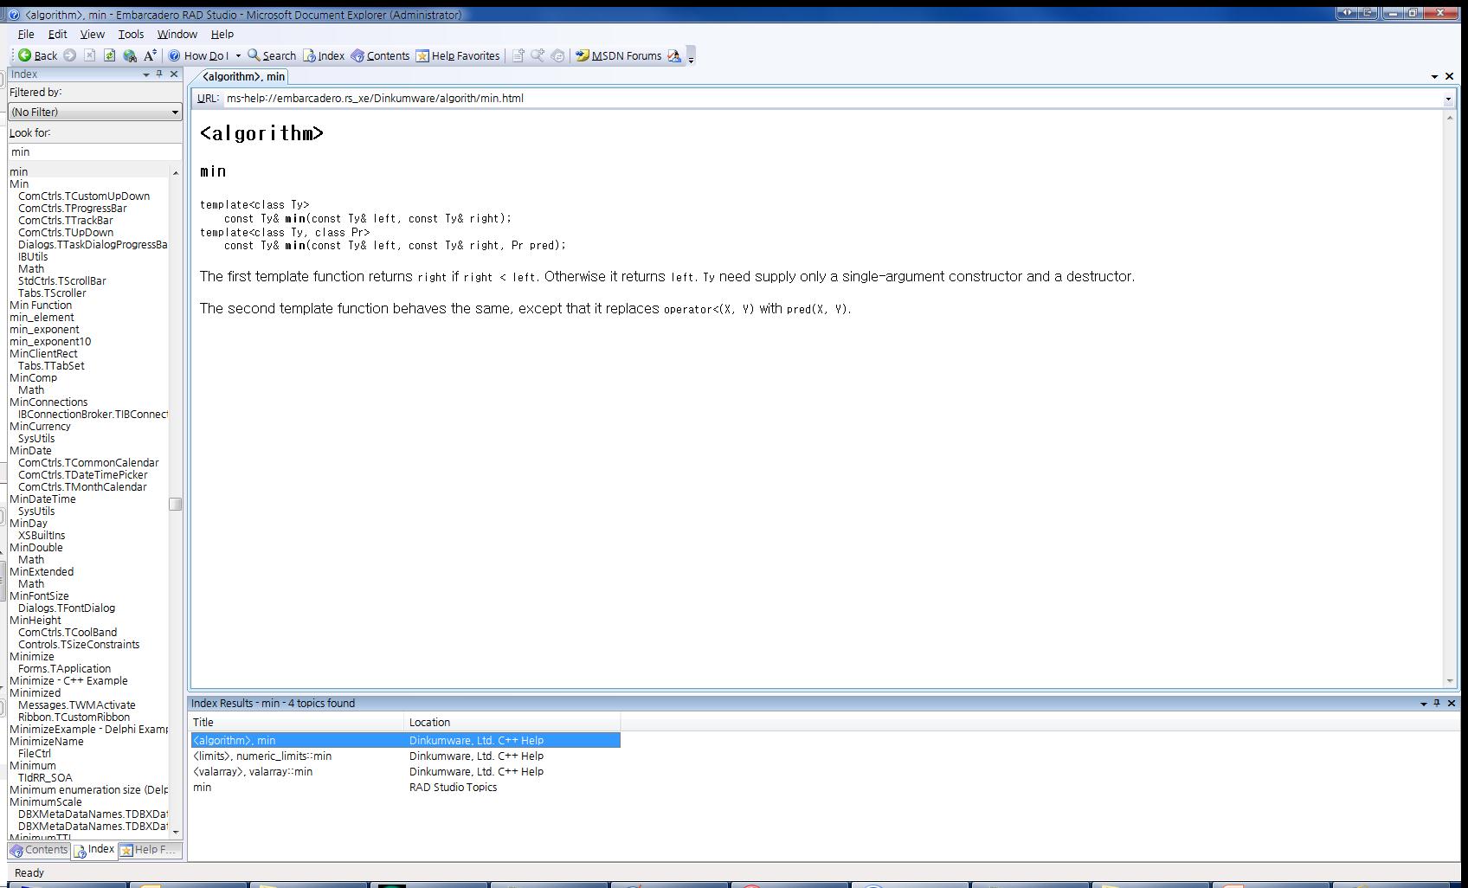
Task: Open the Search toolbar button
Action: 272,55
